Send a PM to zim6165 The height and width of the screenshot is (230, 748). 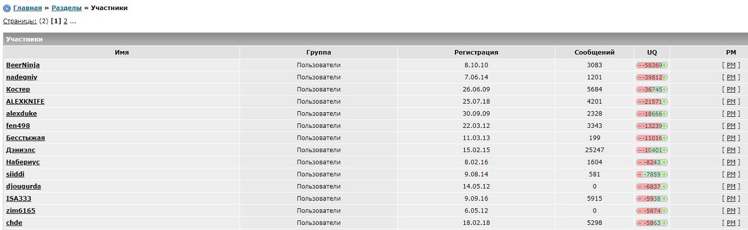pyautogui.click(x=731, y=211)
